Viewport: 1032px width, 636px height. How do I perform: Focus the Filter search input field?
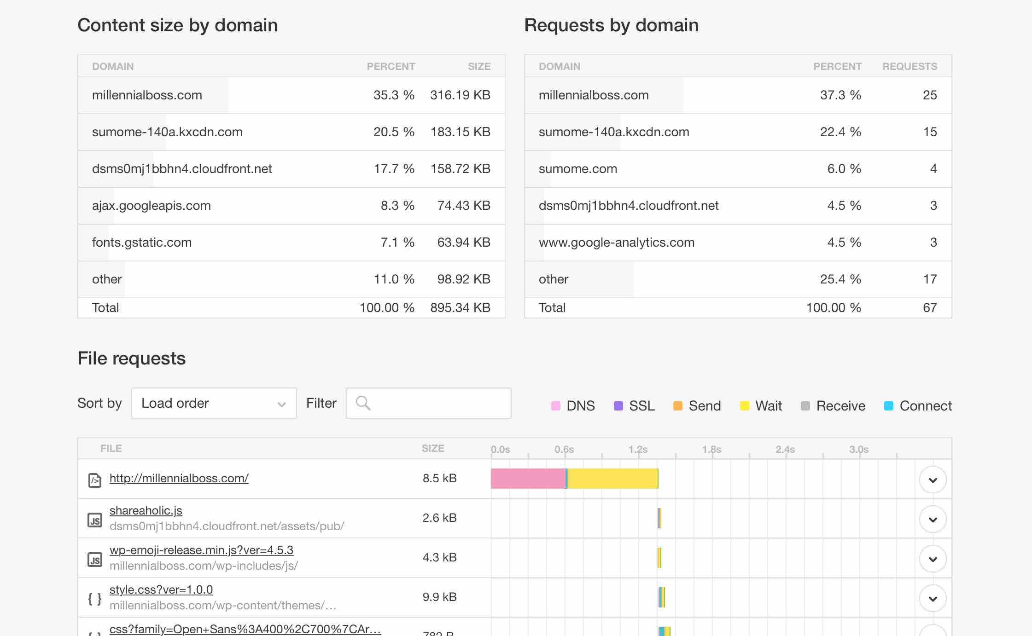(x=429, y=403)
